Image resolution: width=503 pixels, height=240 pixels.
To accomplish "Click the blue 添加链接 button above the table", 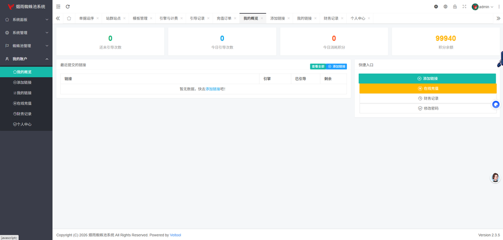I will 336,66.
